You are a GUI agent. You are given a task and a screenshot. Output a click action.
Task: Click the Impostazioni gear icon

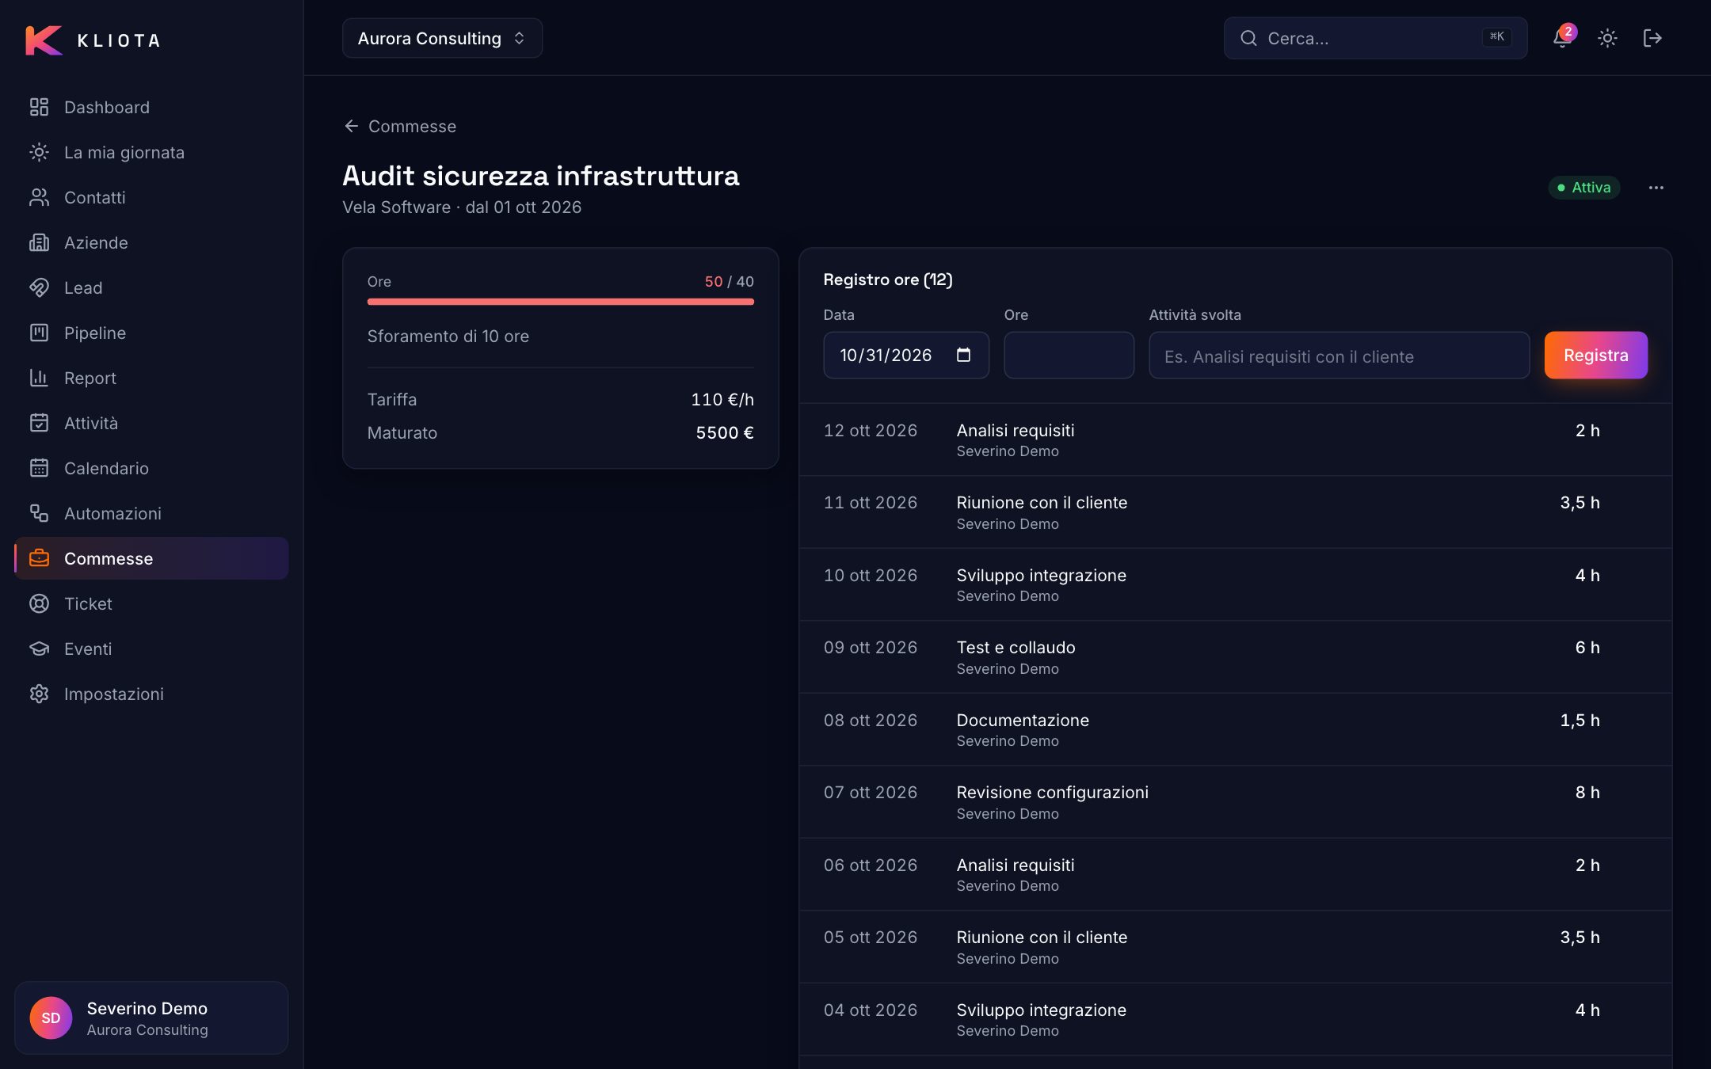coord(39,694)
